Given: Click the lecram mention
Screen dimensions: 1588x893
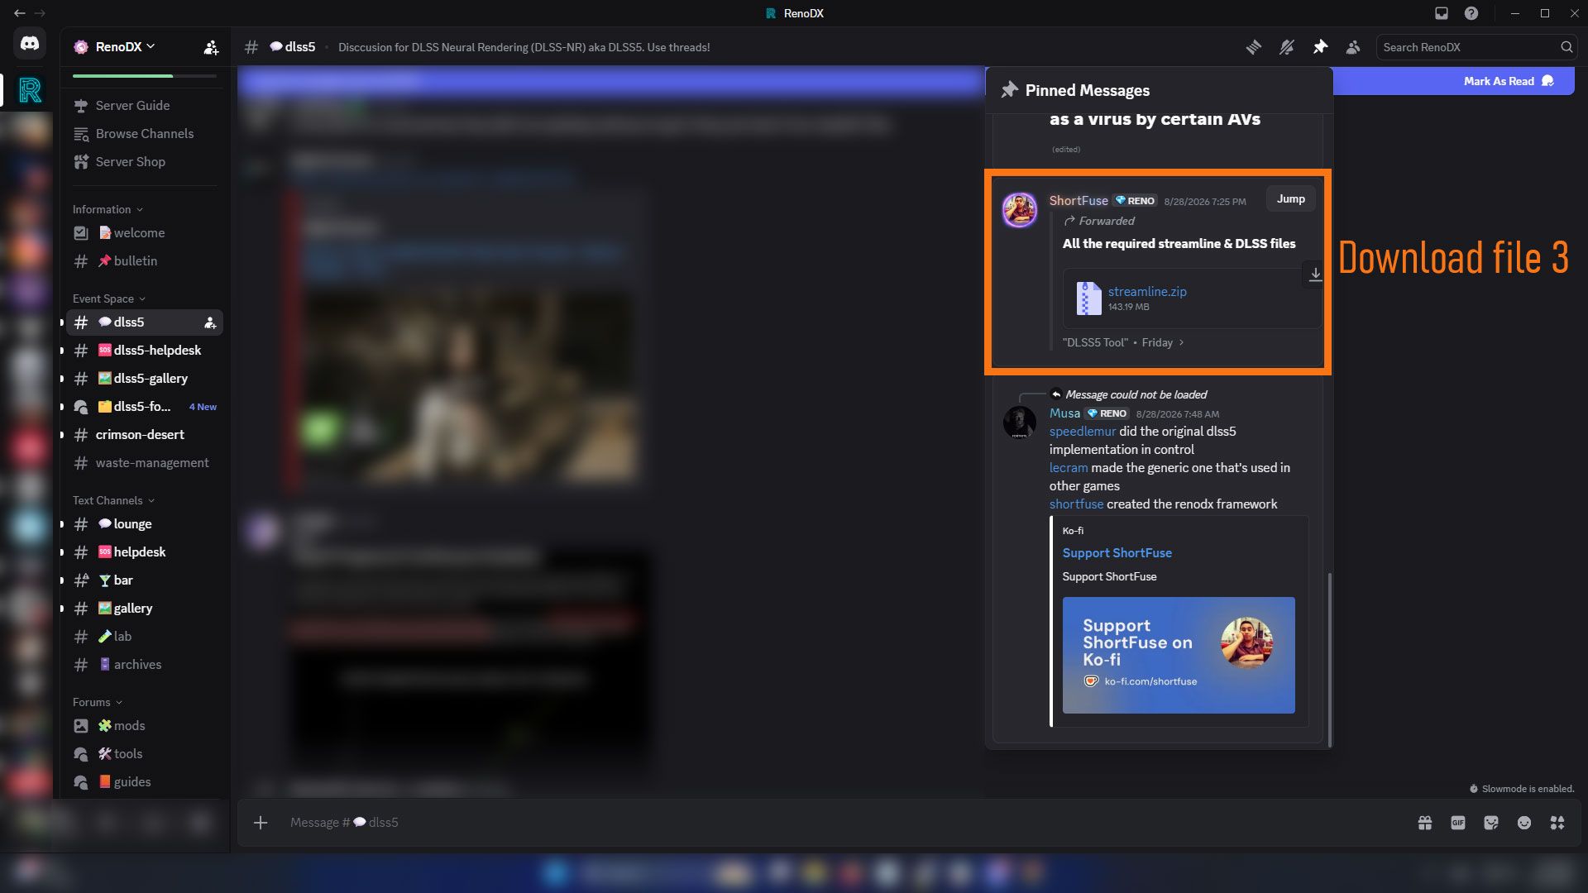Looking at the screenshot, I should (x=1069, y=468).
